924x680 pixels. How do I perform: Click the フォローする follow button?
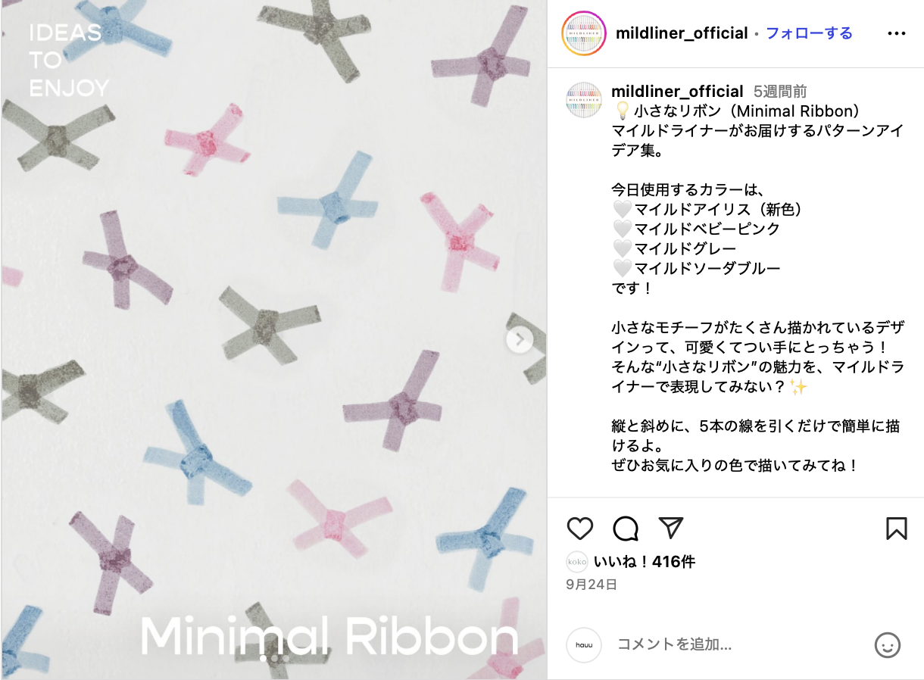pos(809,33)
